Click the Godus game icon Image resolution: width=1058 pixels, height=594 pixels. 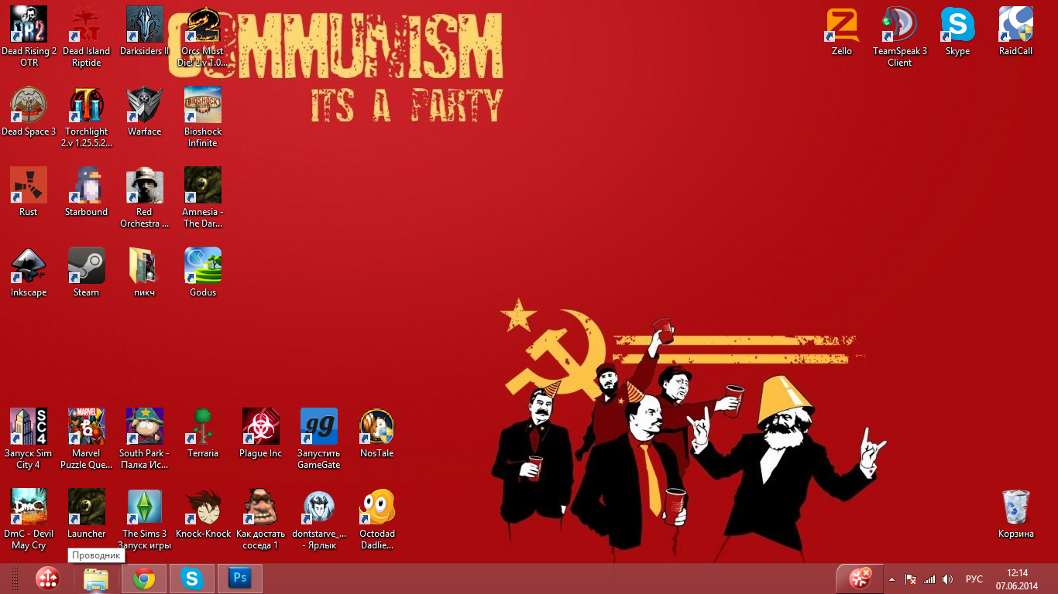pos(203,265)
